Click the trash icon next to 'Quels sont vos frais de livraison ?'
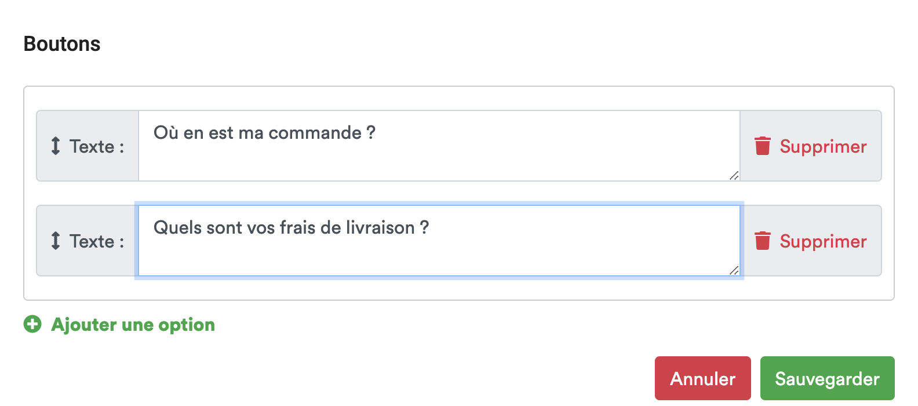918x406 pixels. coord(763,241)
